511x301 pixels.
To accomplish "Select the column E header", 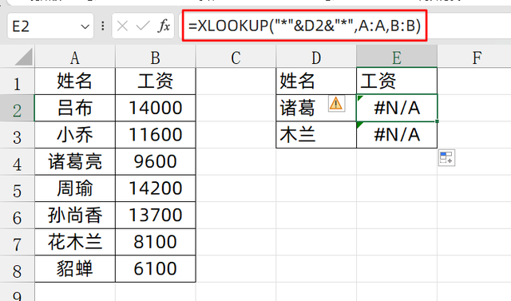I will [397, 57].
